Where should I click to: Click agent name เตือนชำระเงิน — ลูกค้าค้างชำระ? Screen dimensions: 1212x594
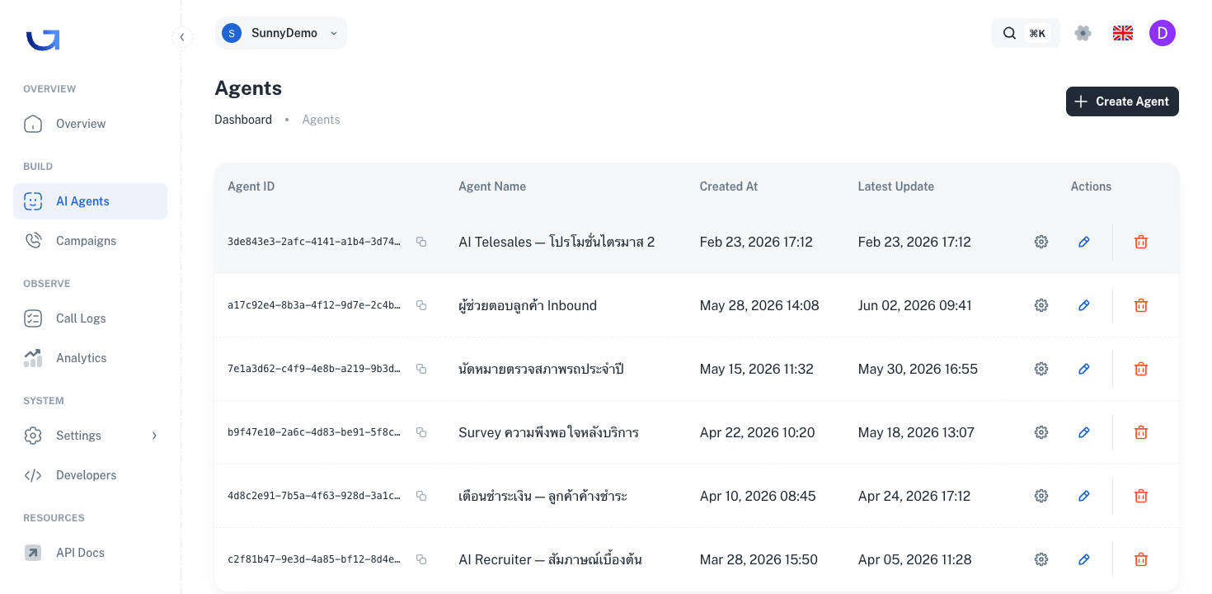coord(543,496)
